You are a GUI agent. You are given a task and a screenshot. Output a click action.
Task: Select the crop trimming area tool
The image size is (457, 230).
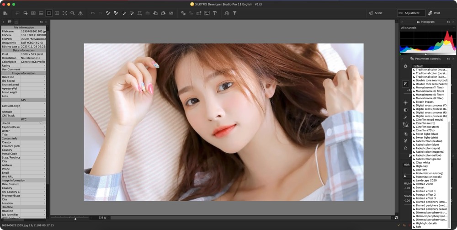point(139,13)
